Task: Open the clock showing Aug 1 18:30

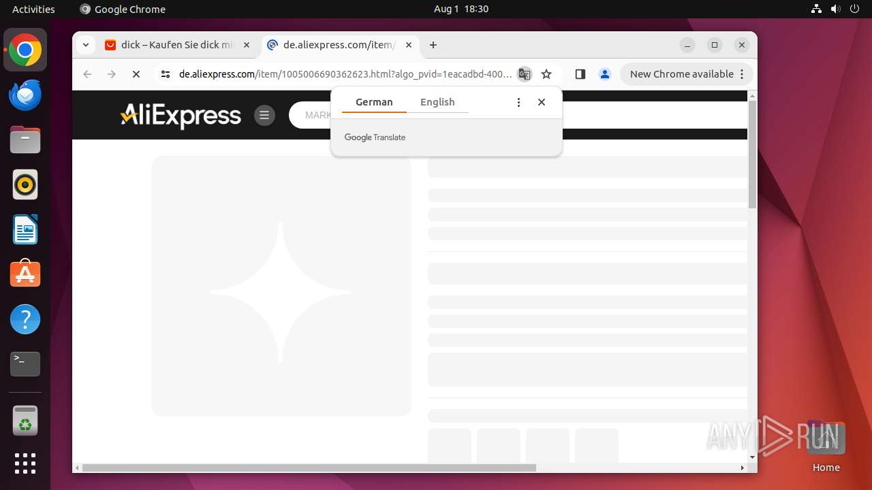Action: click(x=461, y=9)
